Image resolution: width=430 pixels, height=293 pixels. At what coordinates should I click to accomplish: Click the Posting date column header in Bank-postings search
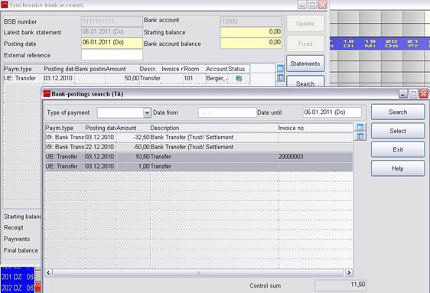pos(100,128)
